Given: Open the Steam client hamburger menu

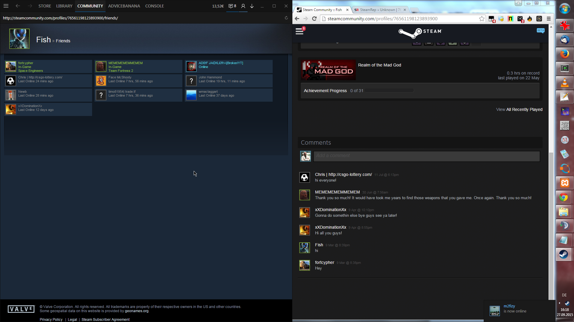Looking at the screenshot, I should pyautogui.click(x=6, y=6).
